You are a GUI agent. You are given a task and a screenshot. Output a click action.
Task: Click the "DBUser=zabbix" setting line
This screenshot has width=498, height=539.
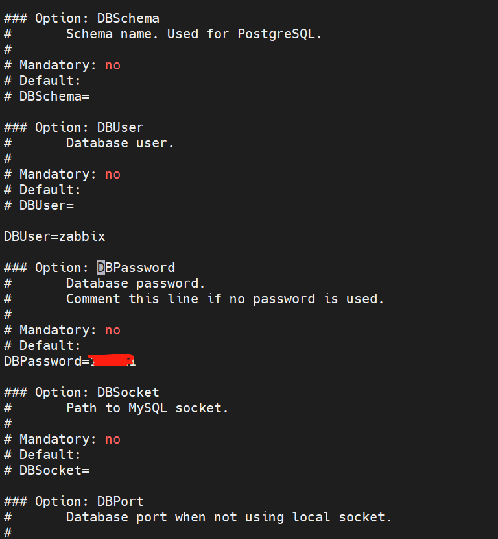click(54, 236)
